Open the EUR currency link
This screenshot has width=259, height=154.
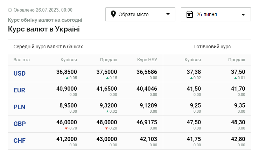[20, 90]
